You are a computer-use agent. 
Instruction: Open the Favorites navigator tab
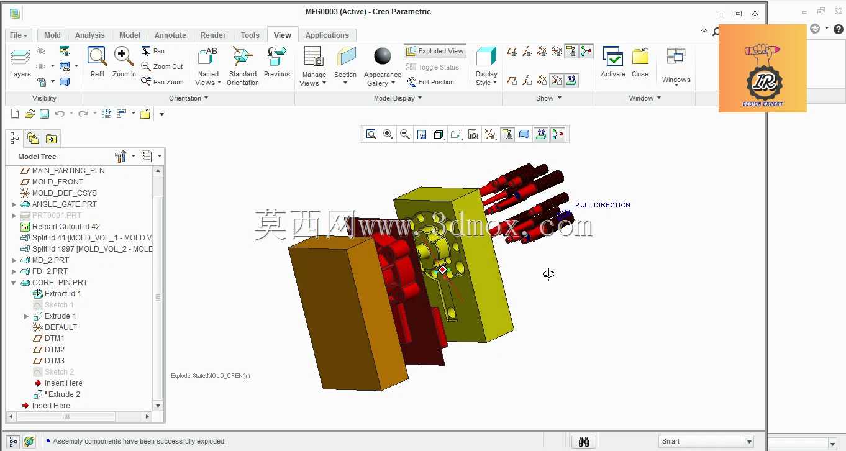(x=51, y=139)
